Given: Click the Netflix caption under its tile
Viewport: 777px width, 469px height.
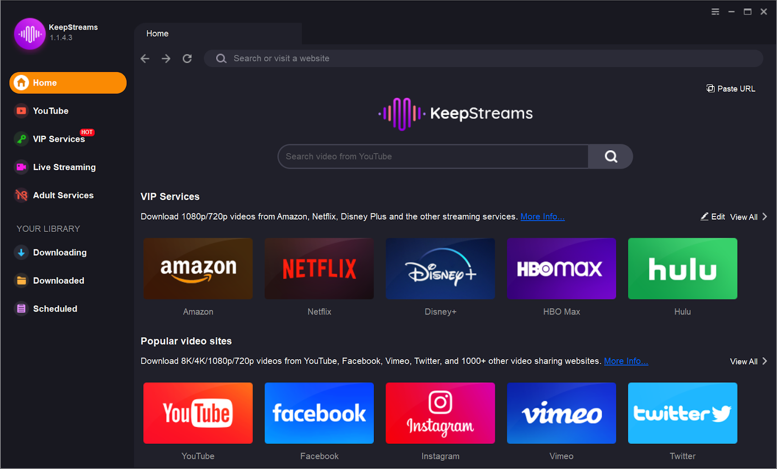Looking at the screenshot, I should pyautogui.click(x=319, y=312).
